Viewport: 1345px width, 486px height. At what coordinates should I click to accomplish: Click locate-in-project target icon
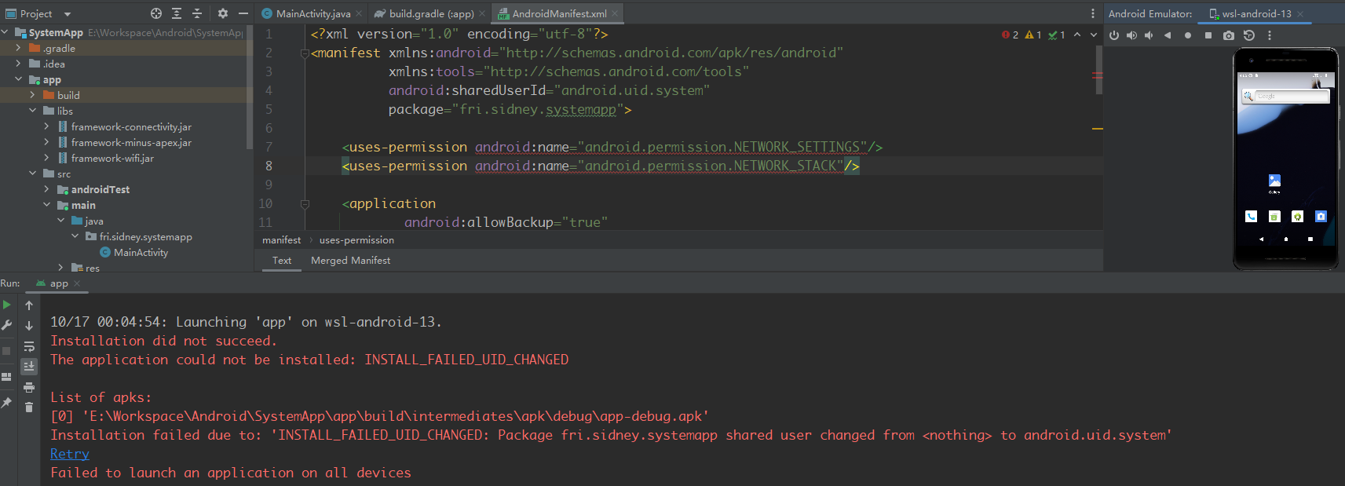(x=155, y=13)
